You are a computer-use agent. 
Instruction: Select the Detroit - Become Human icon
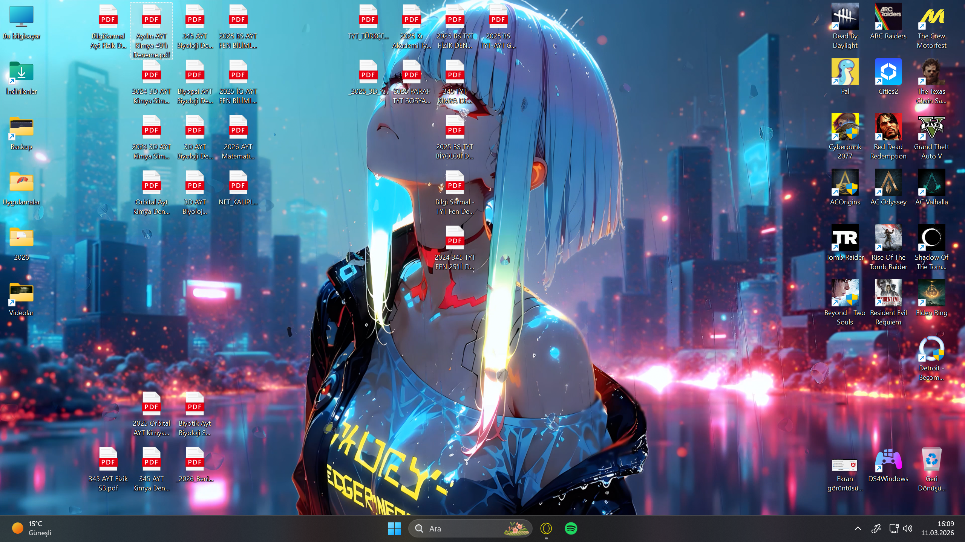point(931,358)
